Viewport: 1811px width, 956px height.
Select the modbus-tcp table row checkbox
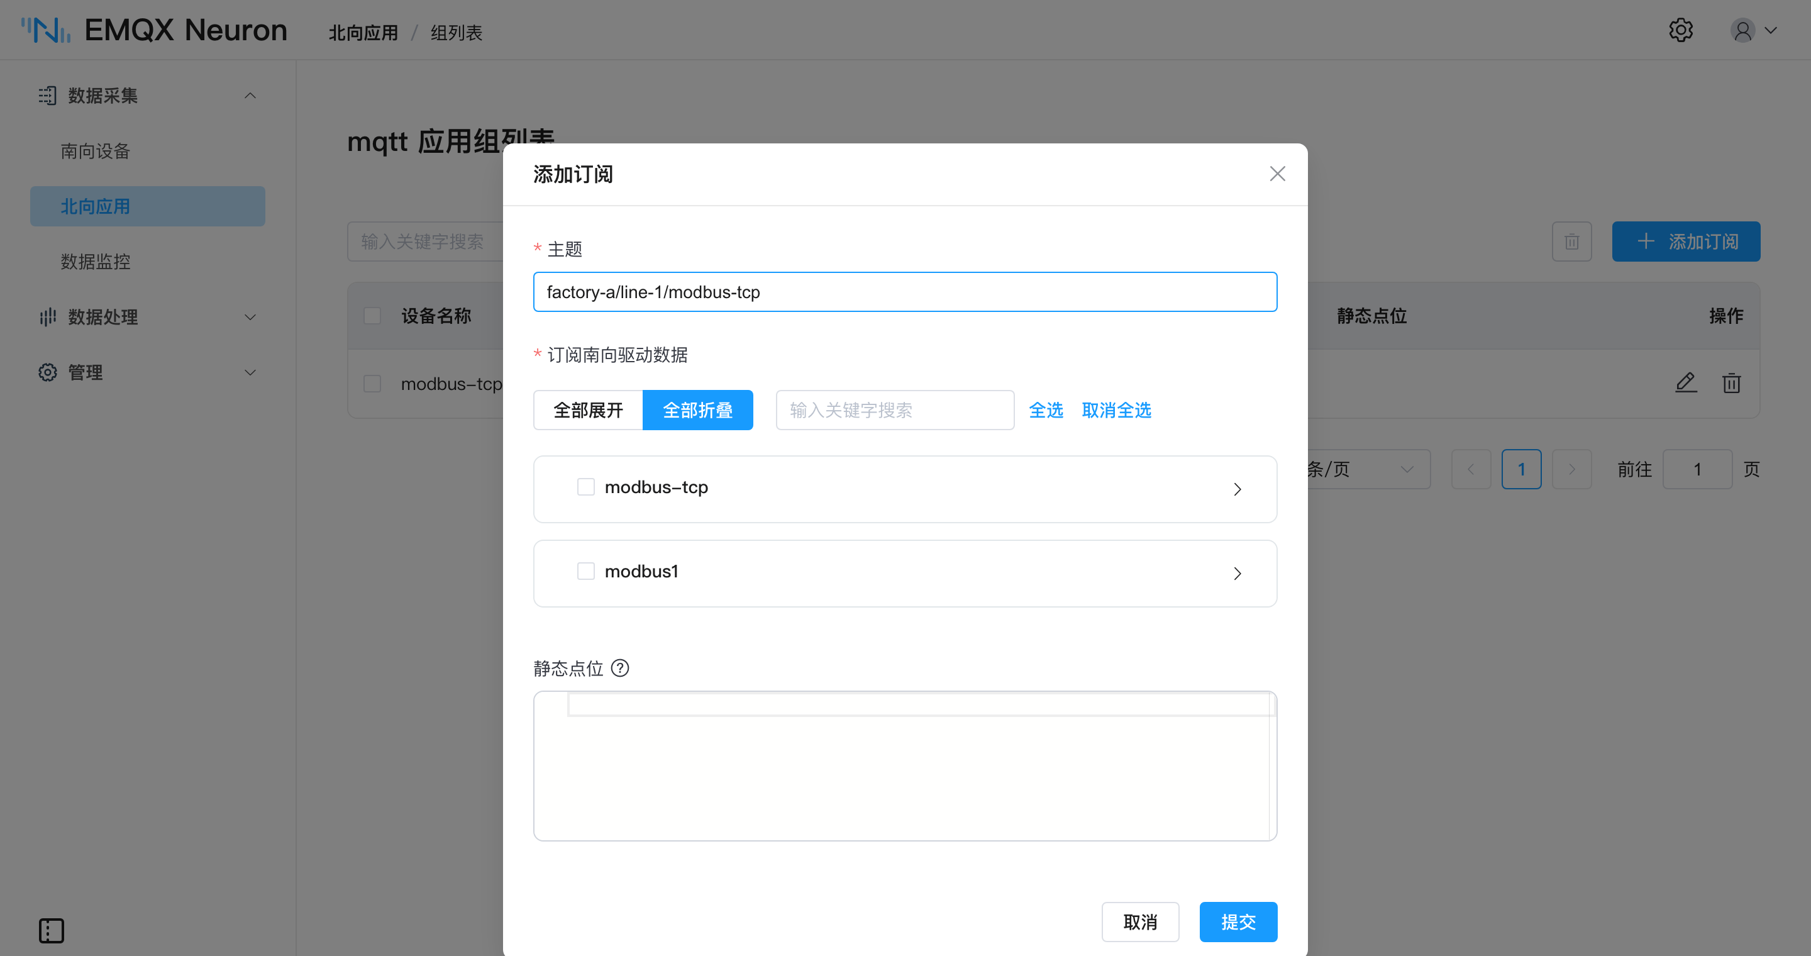pyautogui.click(x=372, y=383)
